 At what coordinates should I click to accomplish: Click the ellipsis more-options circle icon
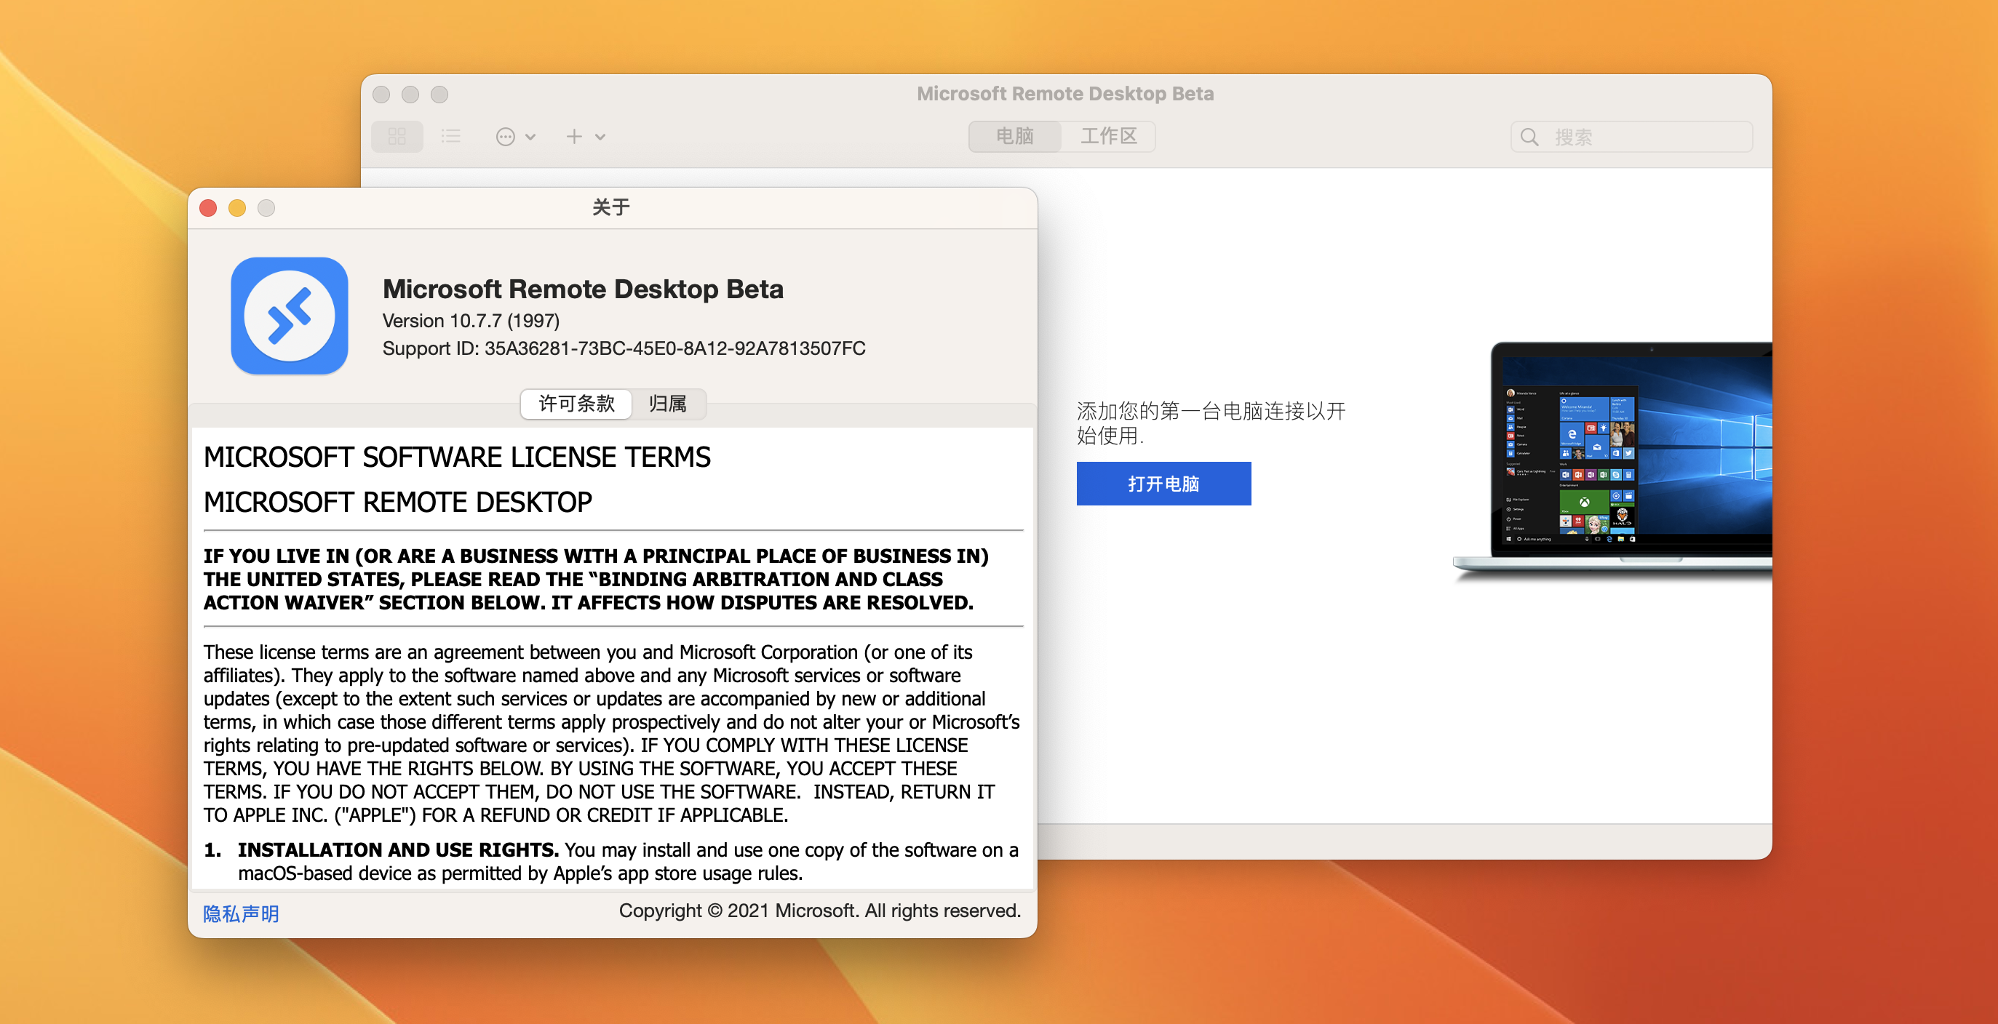[x=505, y=137]
